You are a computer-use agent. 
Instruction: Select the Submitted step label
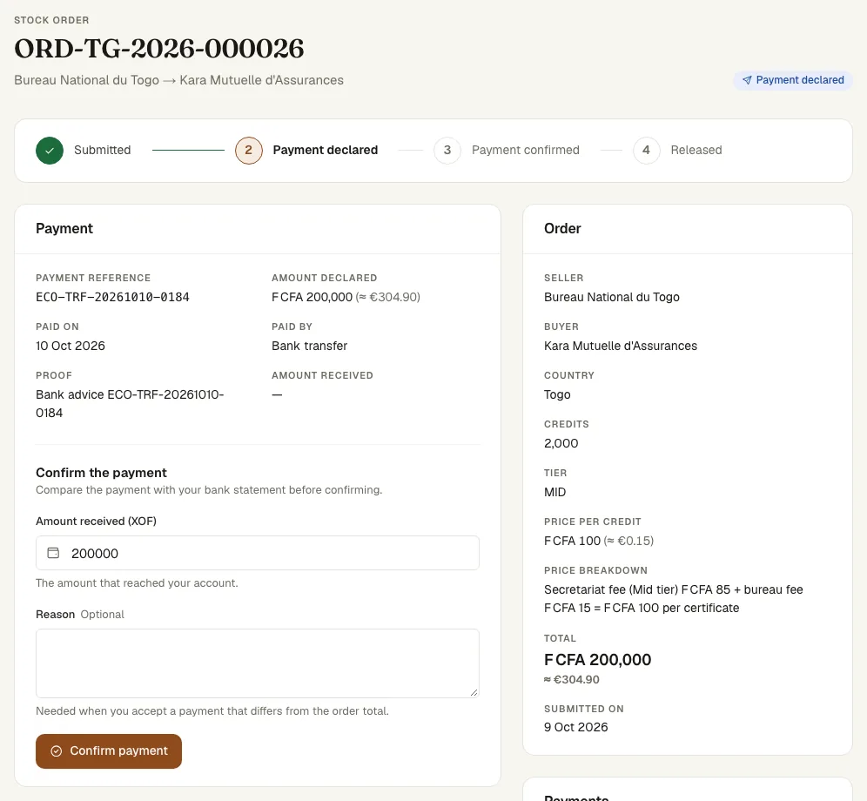(103, 150)
